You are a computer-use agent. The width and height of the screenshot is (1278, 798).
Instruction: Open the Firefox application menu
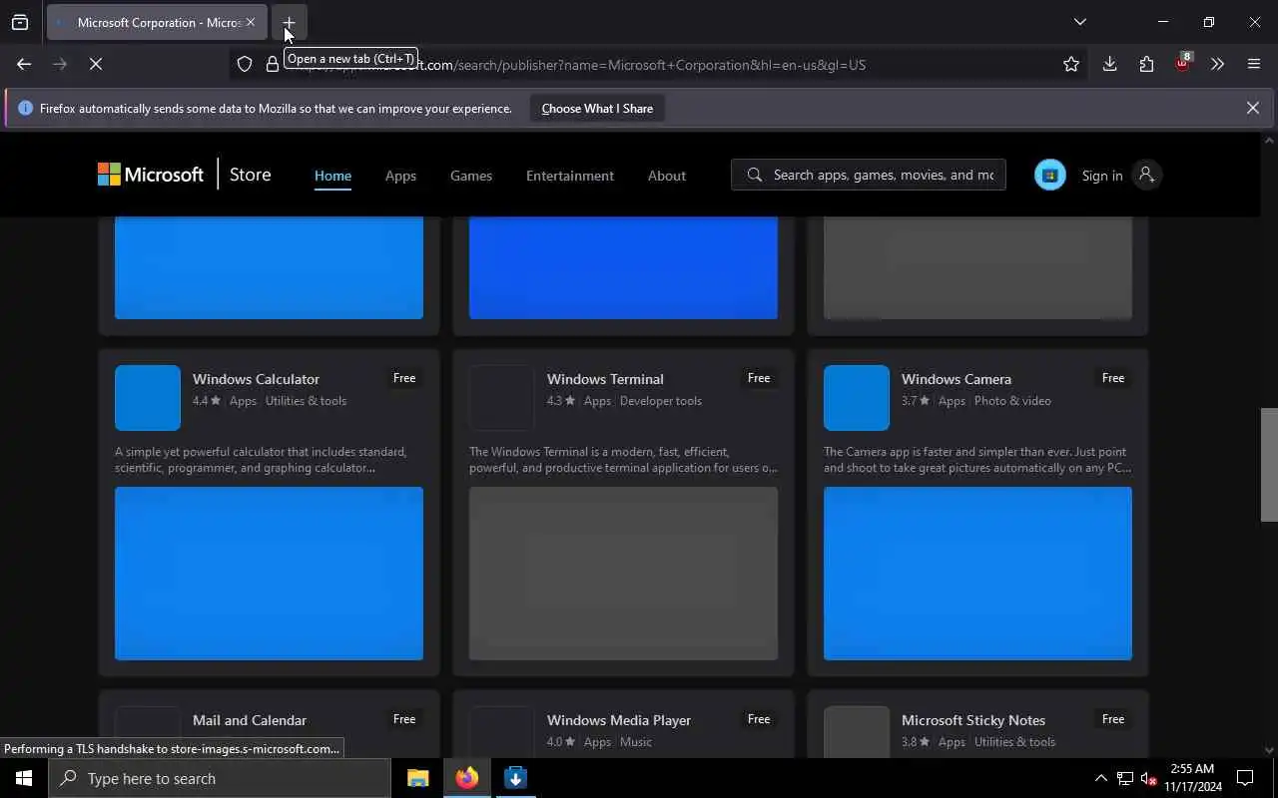pos(1254,64)
